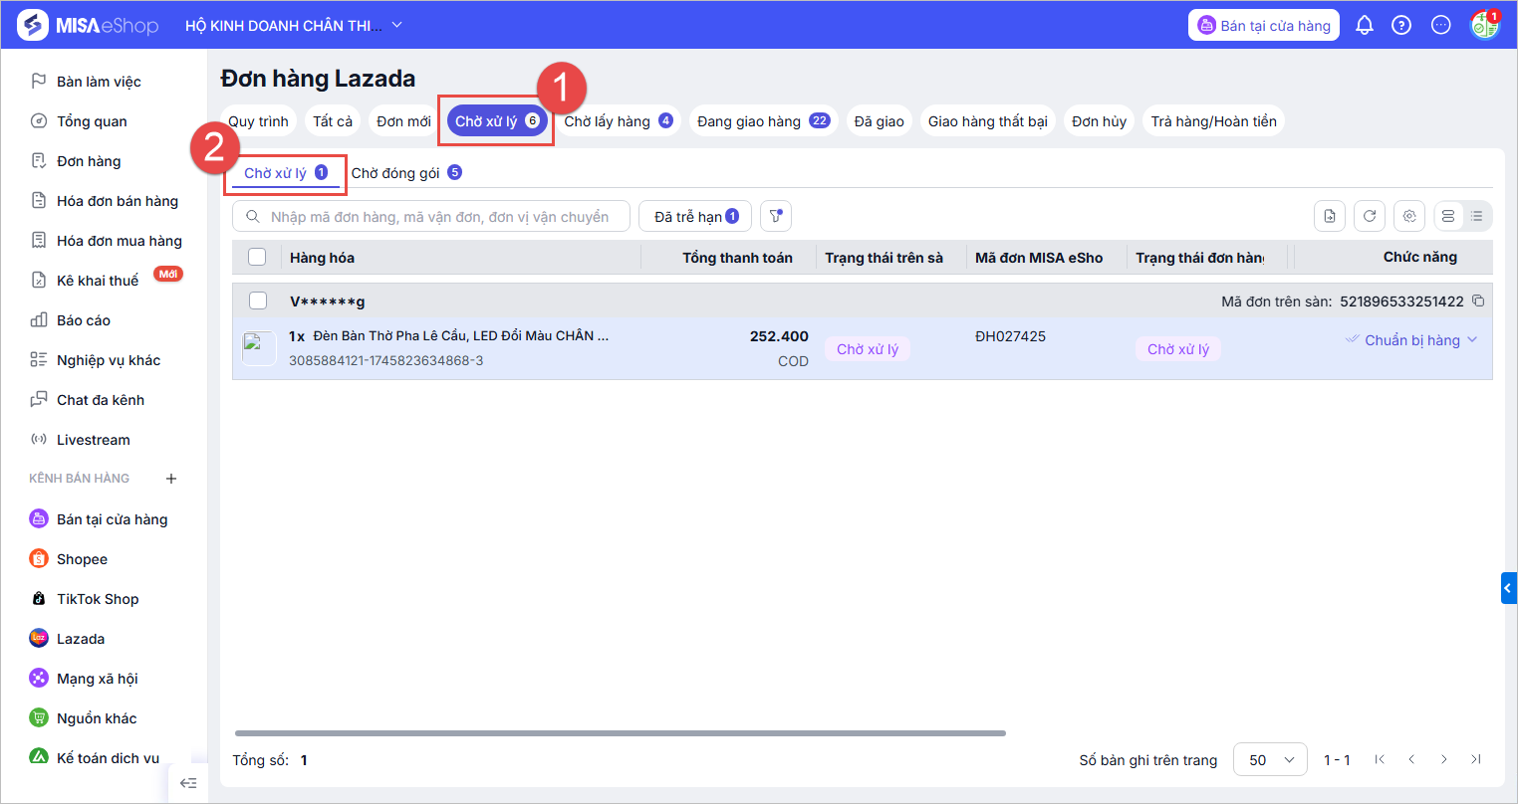Open the Chuẩn bị hàng action dropdown
Image resolution: width=1518 pixels, height=804 pixels.
coord(1411,340)
